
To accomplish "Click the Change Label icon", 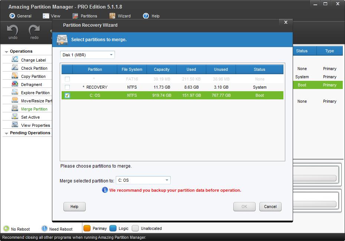I will tap(15, 59).
